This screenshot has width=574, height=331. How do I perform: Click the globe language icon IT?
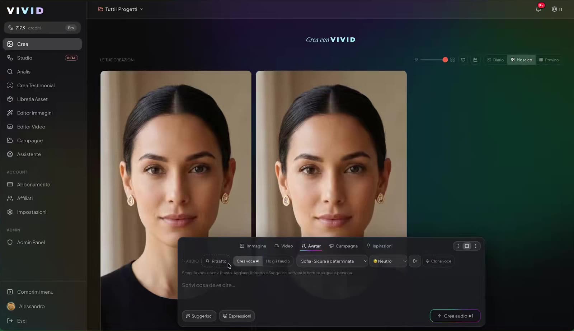pyautogui.click(x=557, y=9)
